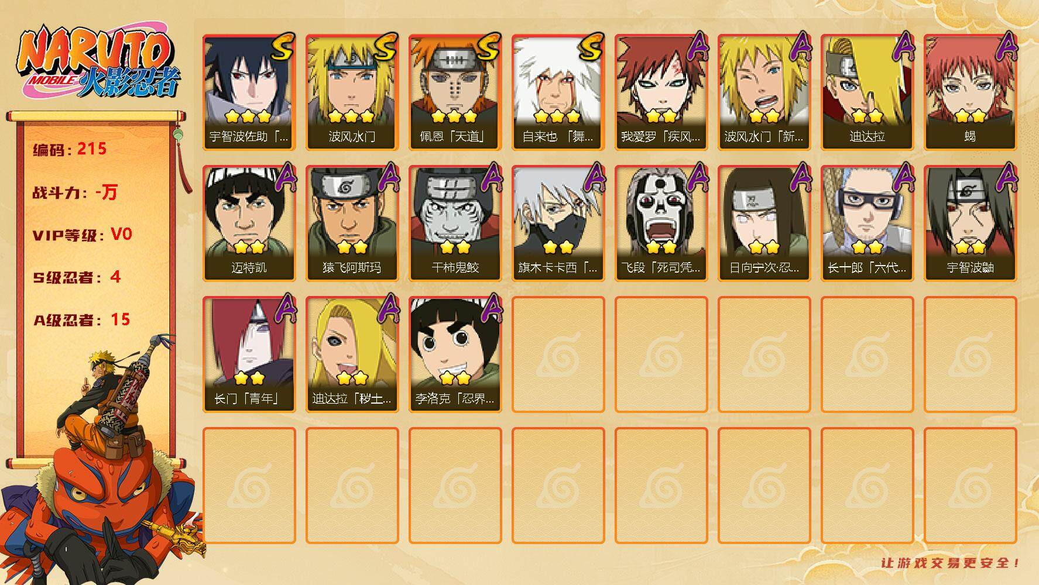Click the Naruto Mobile 火影忍者 logo
This screenshot has height=585, width=1039.
(98, 64)
